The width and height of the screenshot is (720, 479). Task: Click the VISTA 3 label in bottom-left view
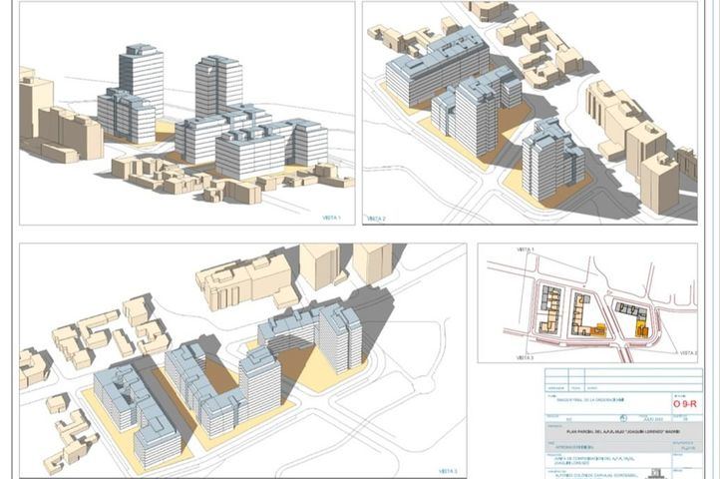point(448,469)
